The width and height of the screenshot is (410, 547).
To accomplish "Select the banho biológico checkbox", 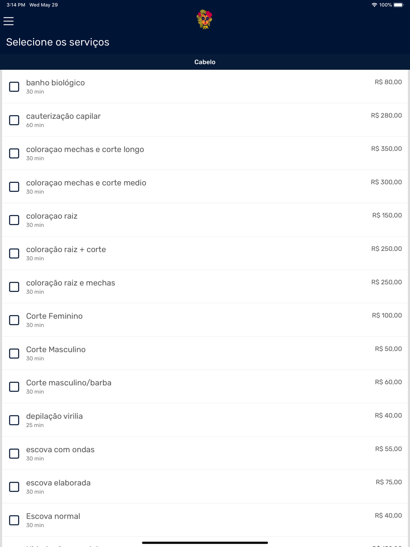I will pos(14,87).
